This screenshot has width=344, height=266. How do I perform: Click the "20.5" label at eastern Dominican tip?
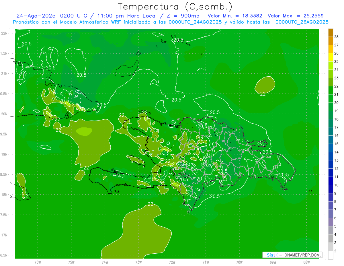coord(284,174)
